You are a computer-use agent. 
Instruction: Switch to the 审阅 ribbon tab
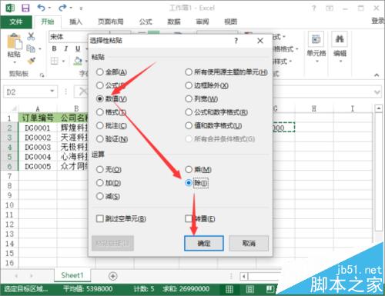pos(203,22)
